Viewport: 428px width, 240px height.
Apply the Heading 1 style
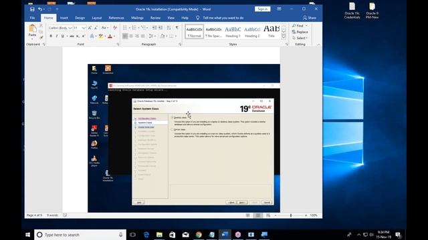(233, 31)
